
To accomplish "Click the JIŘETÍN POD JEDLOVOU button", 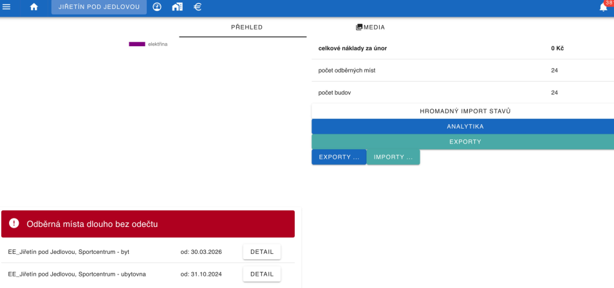I will pos(99,7).
